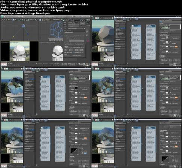Open the black base color swatch in third frame
The height and width of the screenshot is (168, 182).
point(76,88)
